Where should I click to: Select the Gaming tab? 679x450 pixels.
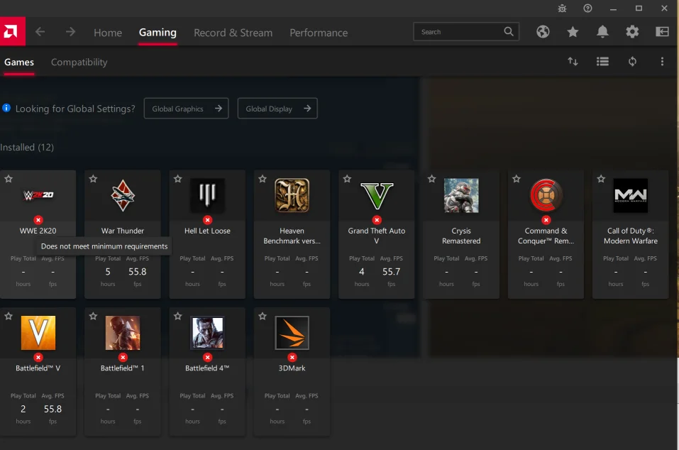coord(158,33)
